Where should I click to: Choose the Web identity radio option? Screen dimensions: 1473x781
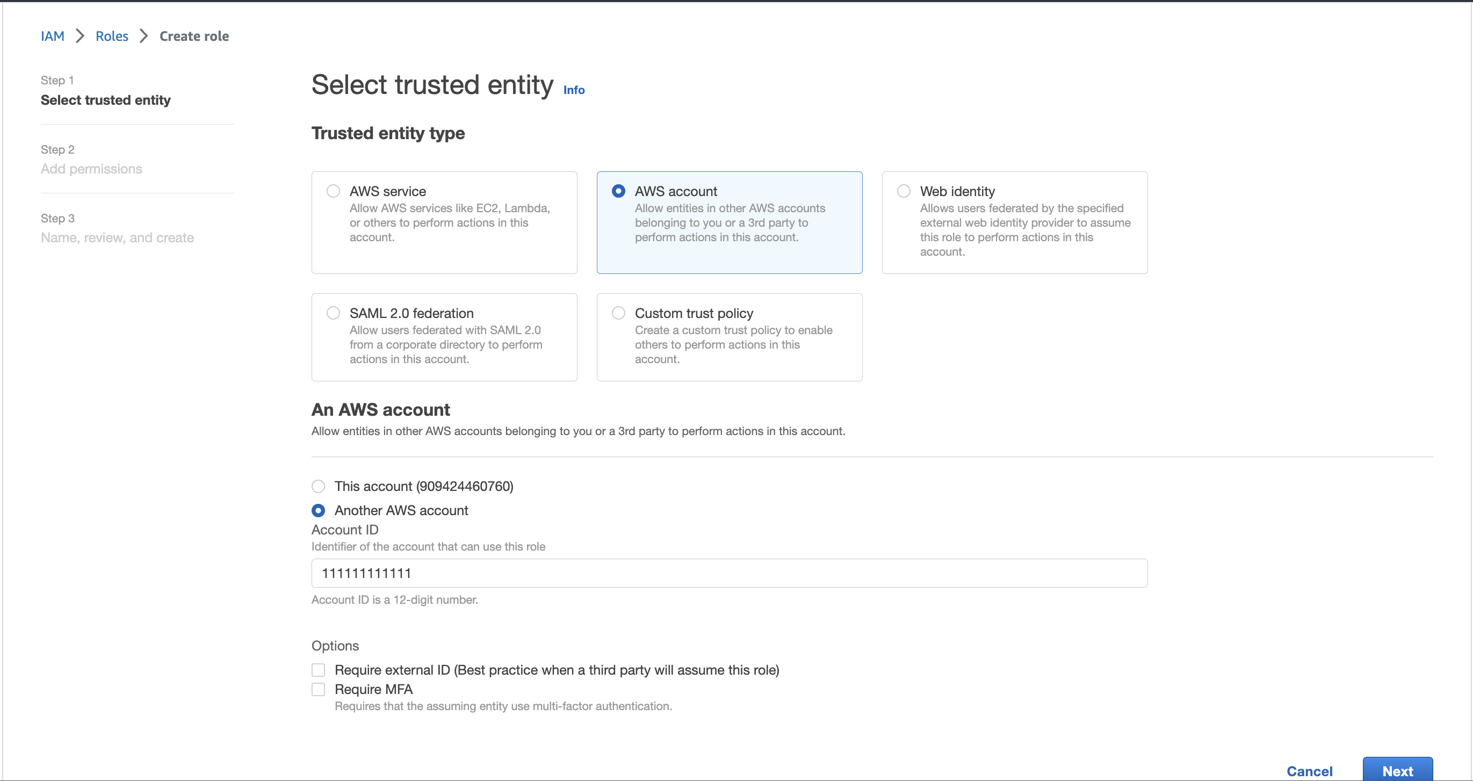[x=904, y=191]
